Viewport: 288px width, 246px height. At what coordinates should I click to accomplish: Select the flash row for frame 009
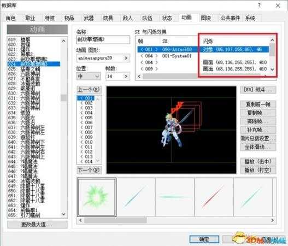(203, 69)
